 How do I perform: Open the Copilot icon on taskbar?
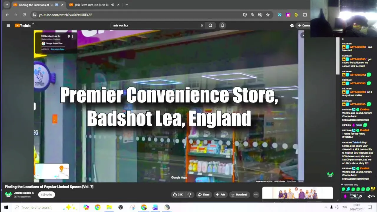tap(86, 207)
